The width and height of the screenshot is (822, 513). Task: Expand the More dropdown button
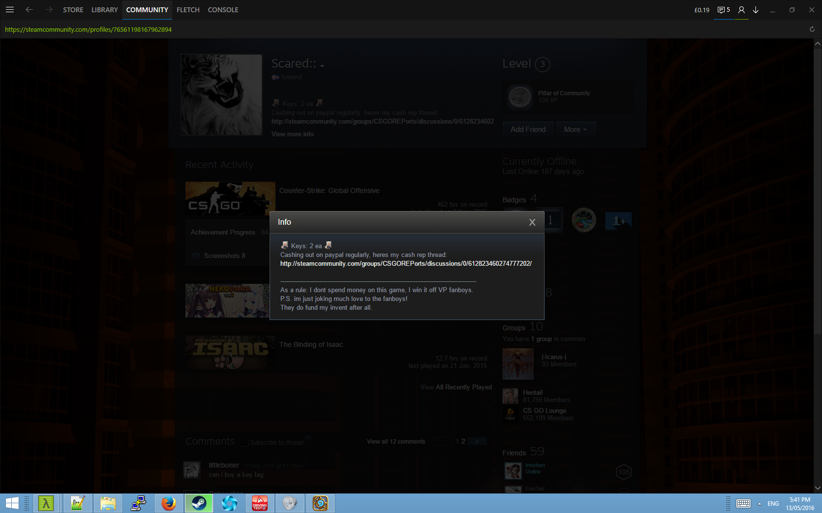point(575,129)
